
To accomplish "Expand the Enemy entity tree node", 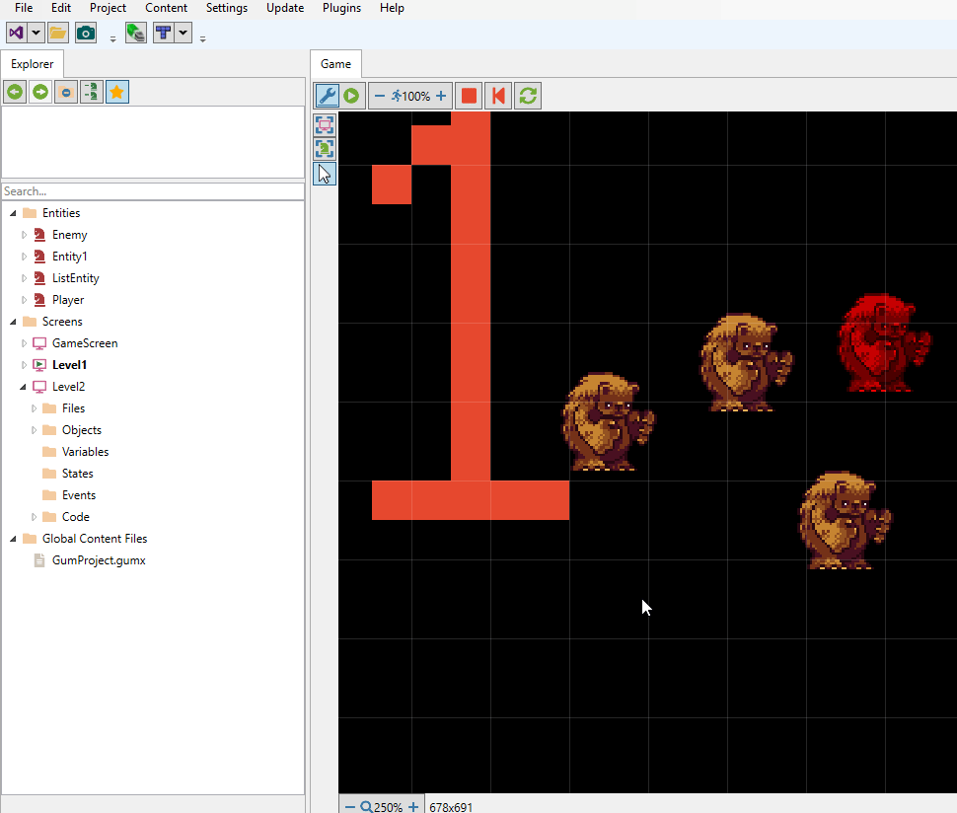I will (x=25, y=235).
